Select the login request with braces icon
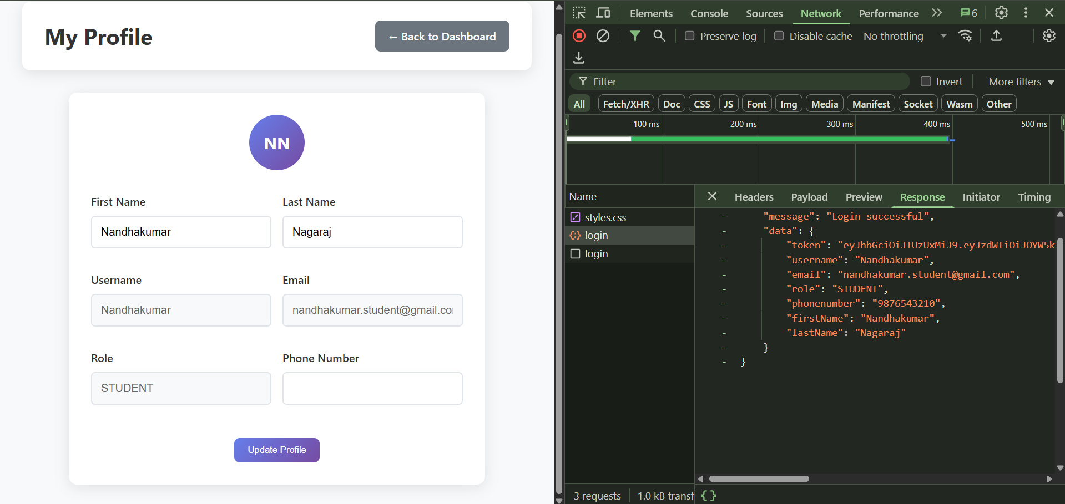The width and height of the screenshot is (1065, 504). [x=630, y=235]
